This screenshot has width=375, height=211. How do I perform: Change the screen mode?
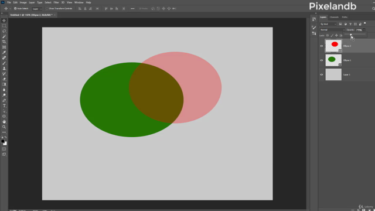(x=4, y=154)
